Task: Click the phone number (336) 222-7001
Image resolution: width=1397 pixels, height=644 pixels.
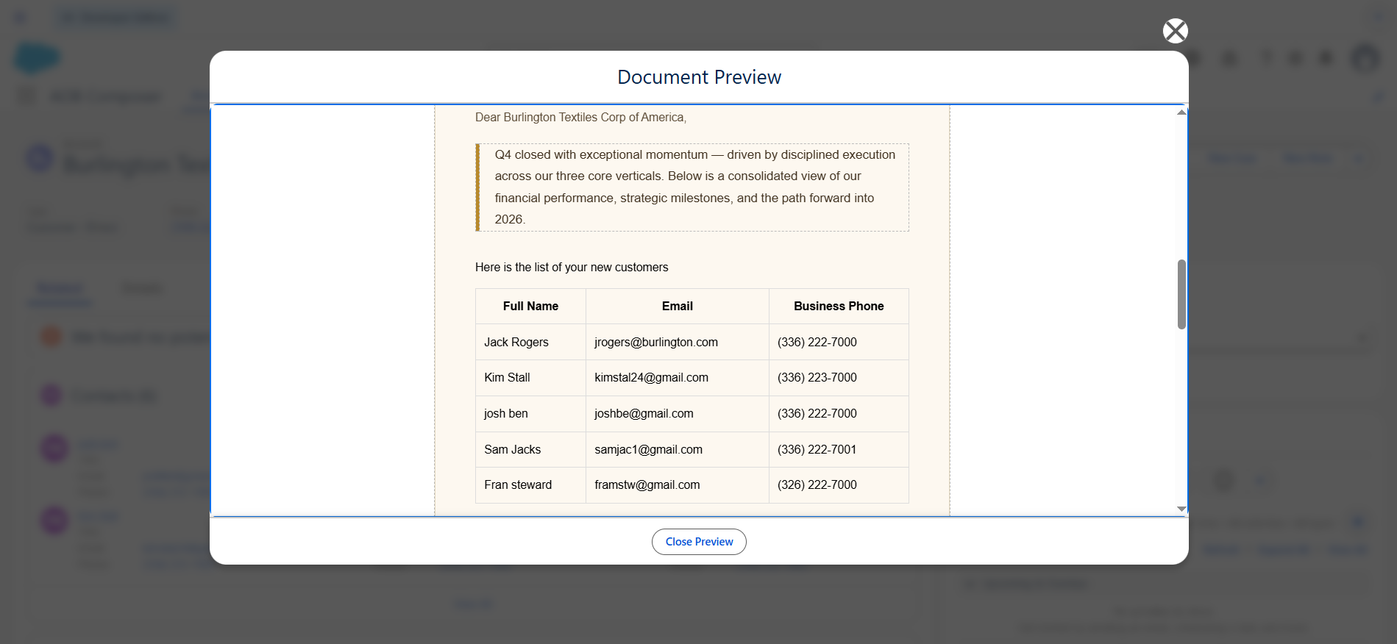Action: pyautogui.click(x=817, y=450)
